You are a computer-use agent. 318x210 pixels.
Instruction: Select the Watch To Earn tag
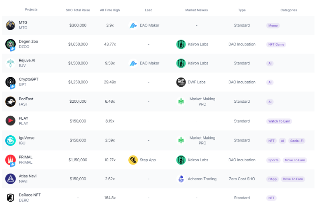[279, 121]
